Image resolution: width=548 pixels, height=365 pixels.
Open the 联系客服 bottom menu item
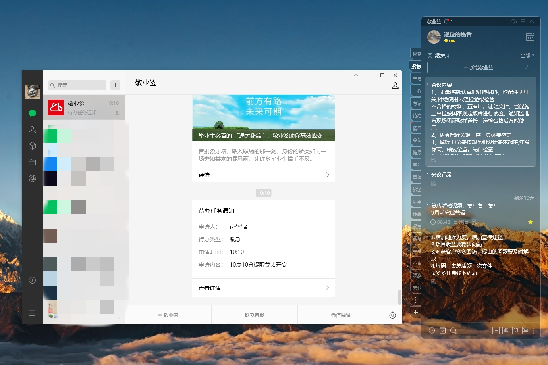255,315
